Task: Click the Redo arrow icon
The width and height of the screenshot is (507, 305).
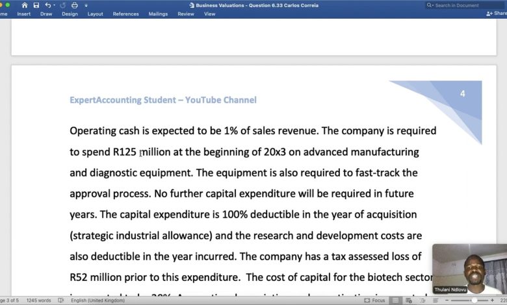Action: [x=64, y=5]
